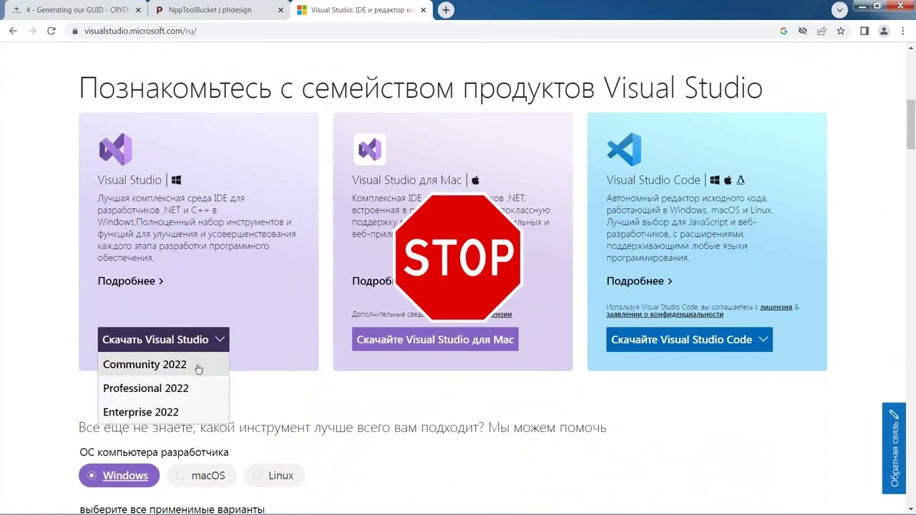Reload the page with the refresh icon
The height and width of the screenshot is (515, 916).
(x=52, y=31)
